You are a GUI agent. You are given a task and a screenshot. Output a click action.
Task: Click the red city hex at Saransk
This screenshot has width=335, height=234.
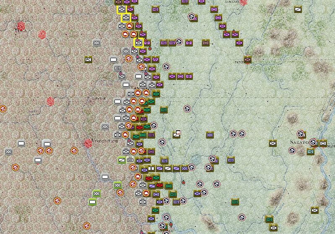(x=243, y=3)
